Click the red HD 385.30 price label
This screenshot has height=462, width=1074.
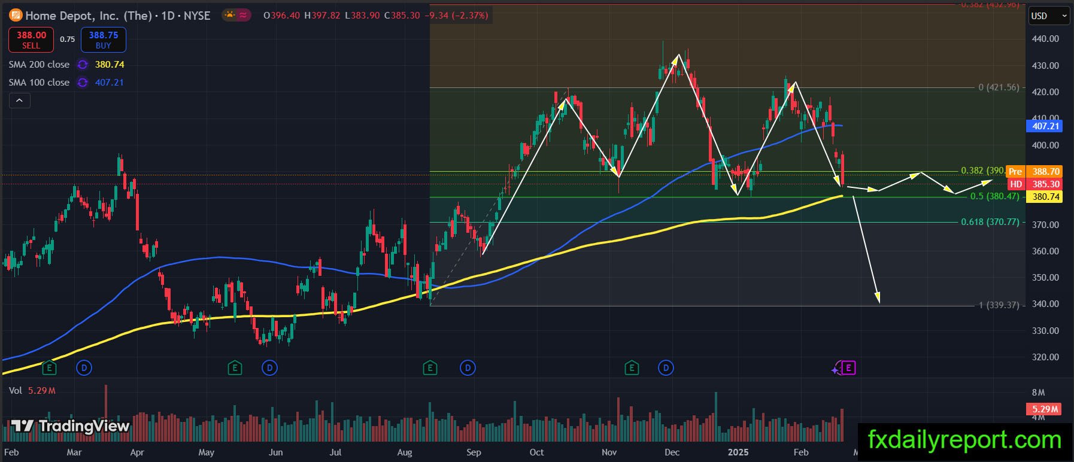click(1034, 184)
